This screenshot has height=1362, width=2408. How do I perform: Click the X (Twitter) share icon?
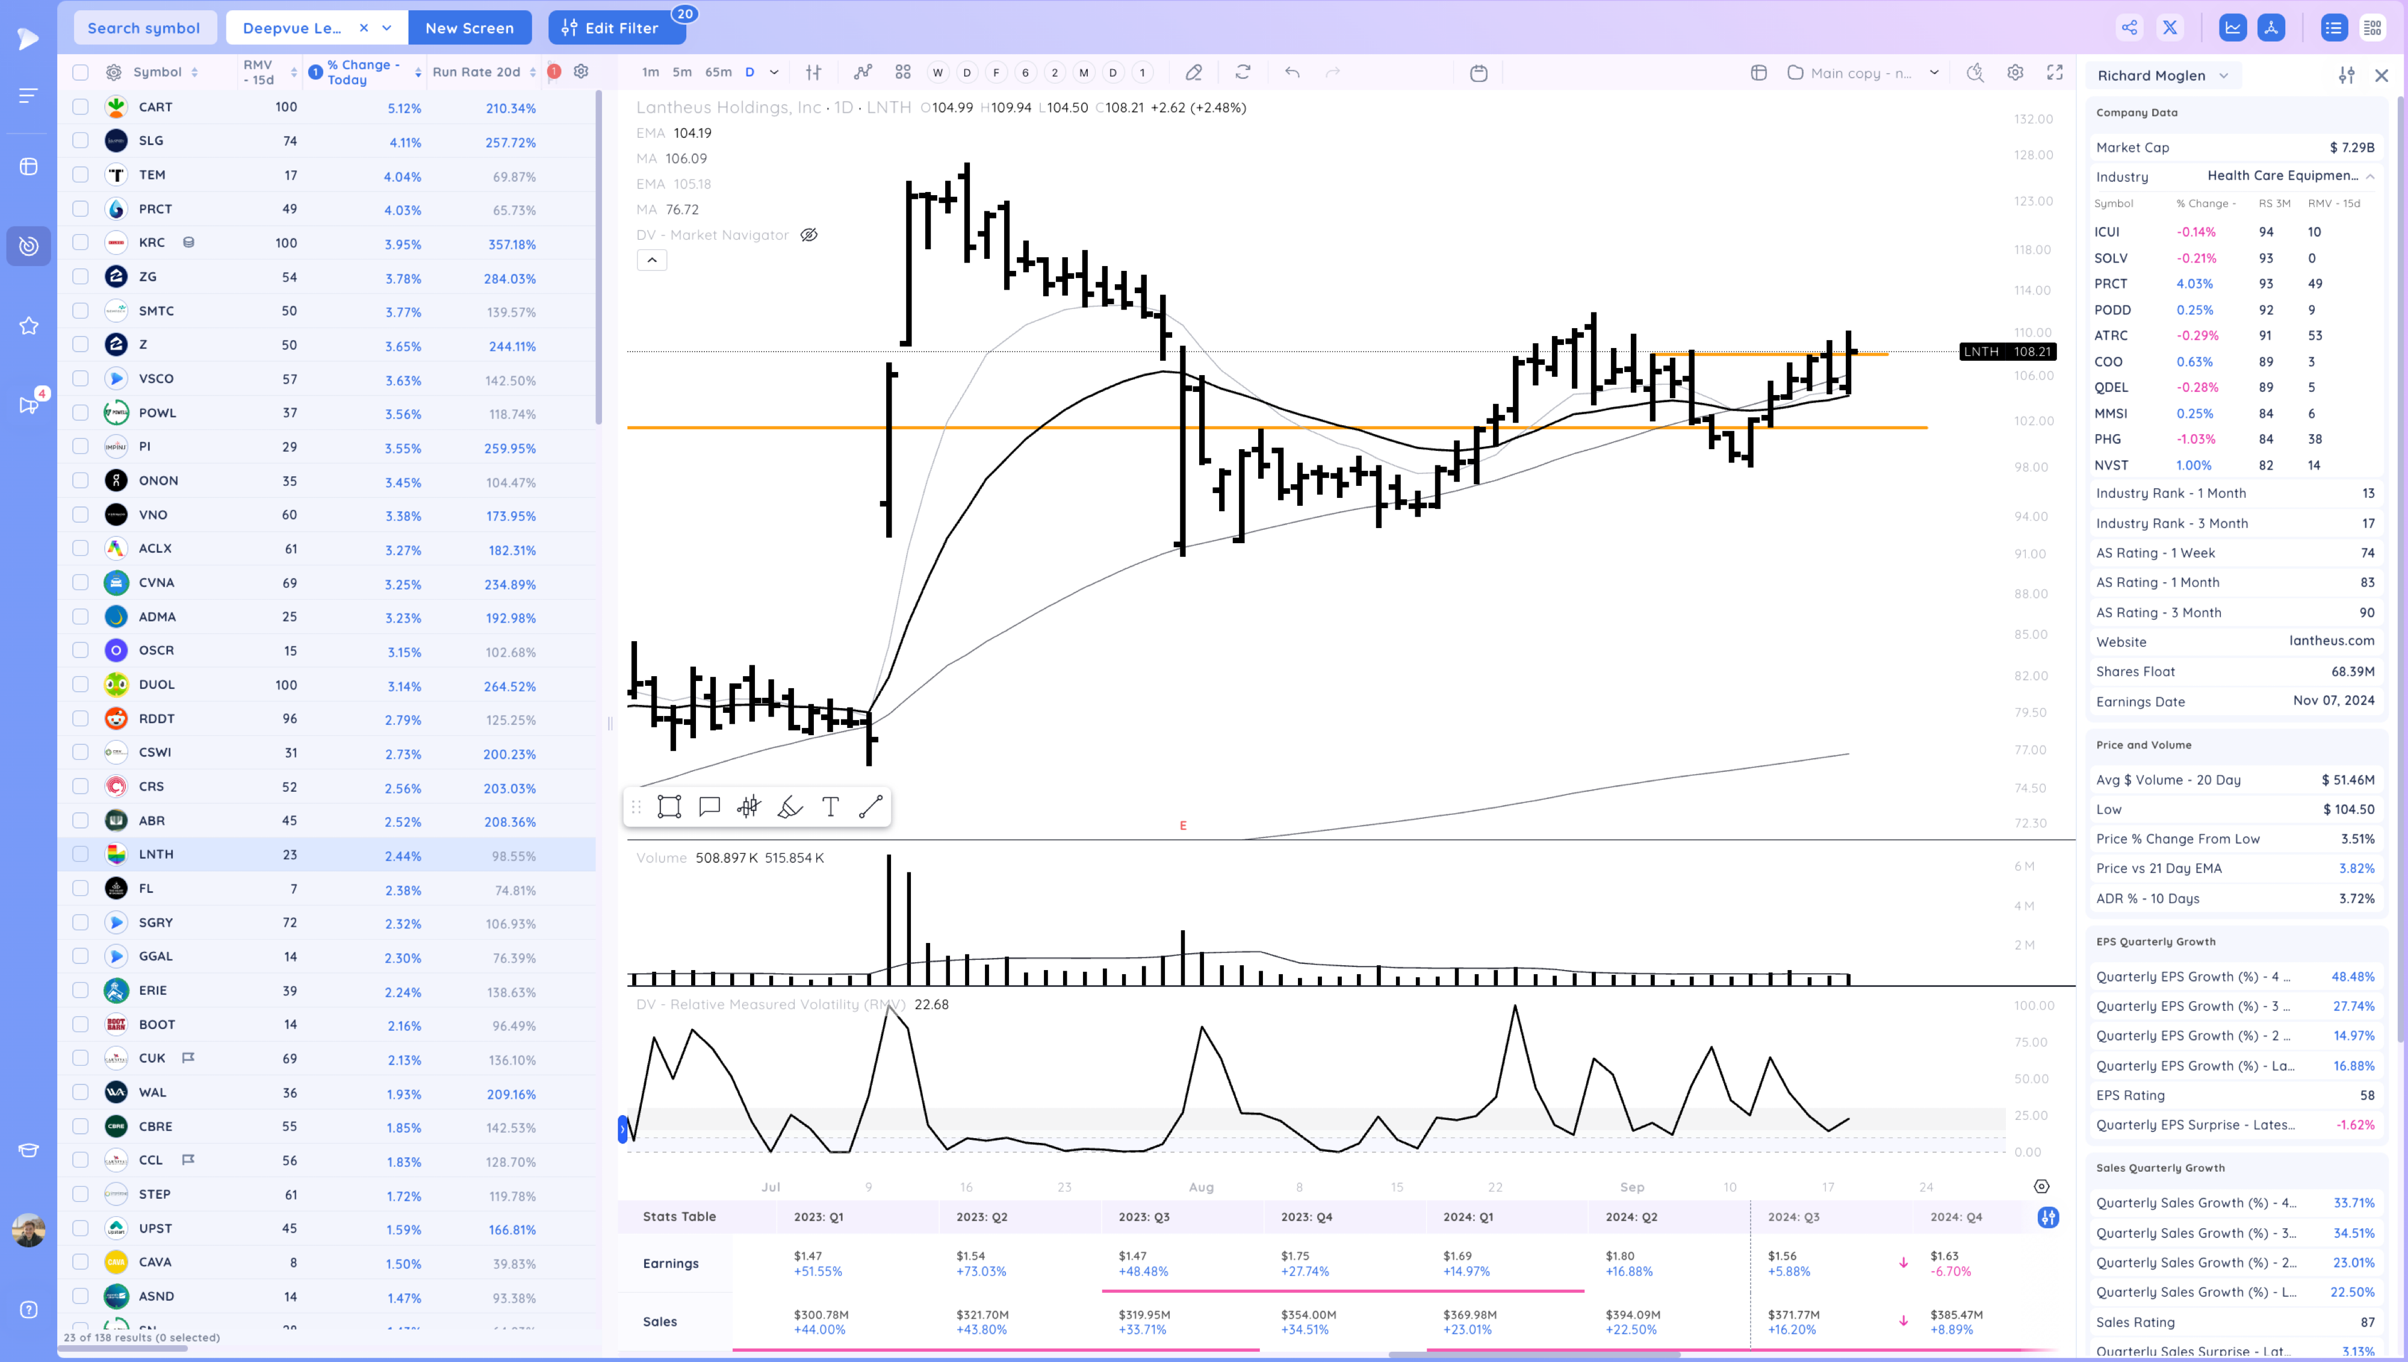(x=2170, y=27)
